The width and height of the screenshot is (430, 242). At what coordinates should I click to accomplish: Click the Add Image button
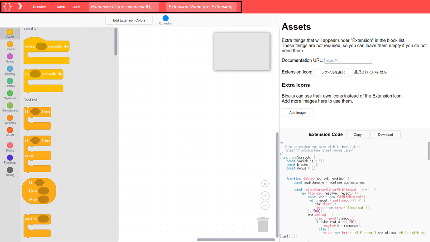click(x=297, y=113)
